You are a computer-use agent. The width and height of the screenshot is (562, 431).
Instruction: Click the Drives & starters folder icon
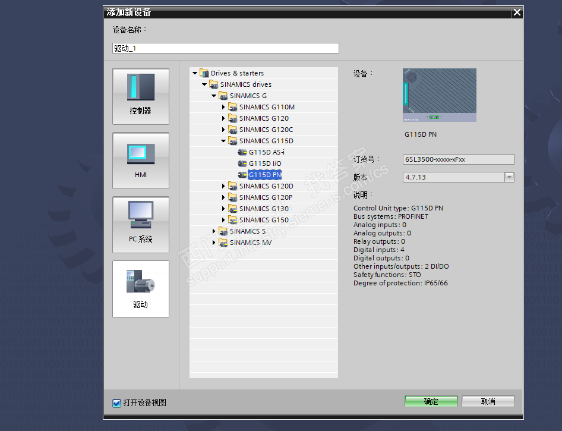point(204,73)
